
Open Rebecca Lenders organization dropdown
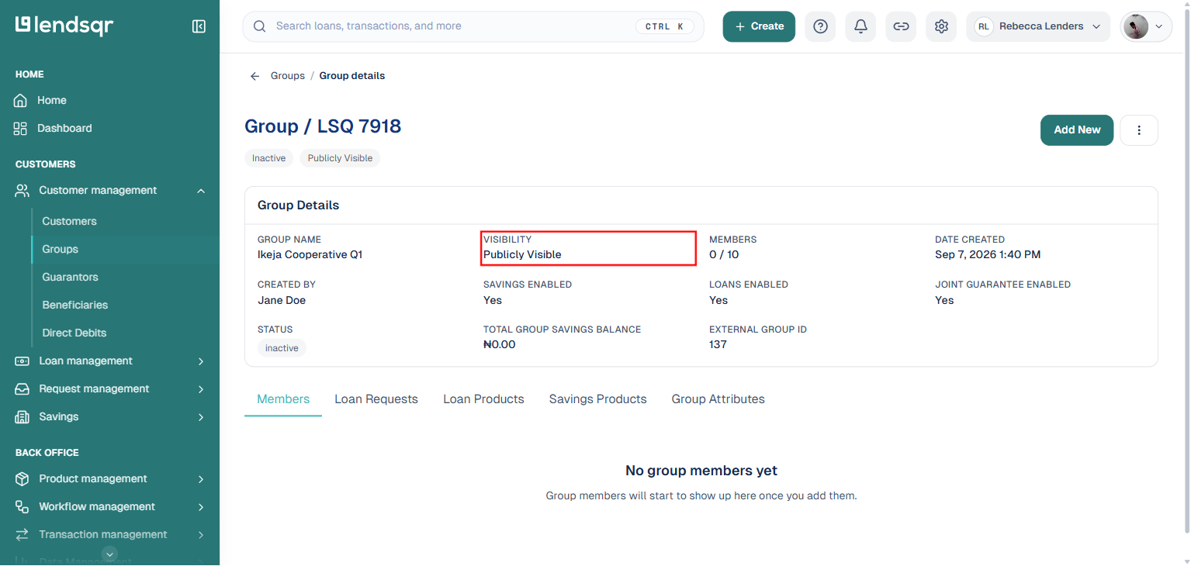[1038, 26]
